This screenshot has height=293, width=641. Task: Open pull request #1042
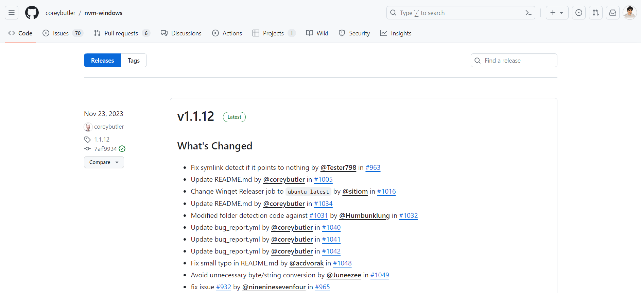[x=331, y=251]
